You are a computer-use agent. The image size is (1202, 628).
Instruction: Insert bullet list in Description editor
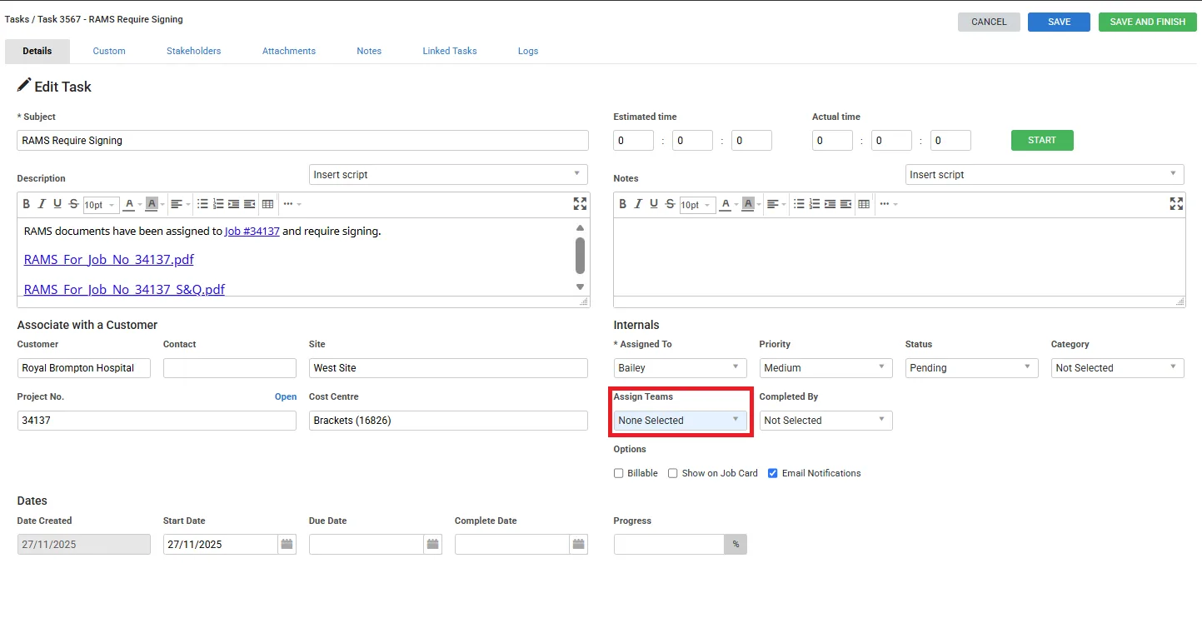[x=202, y=204]
